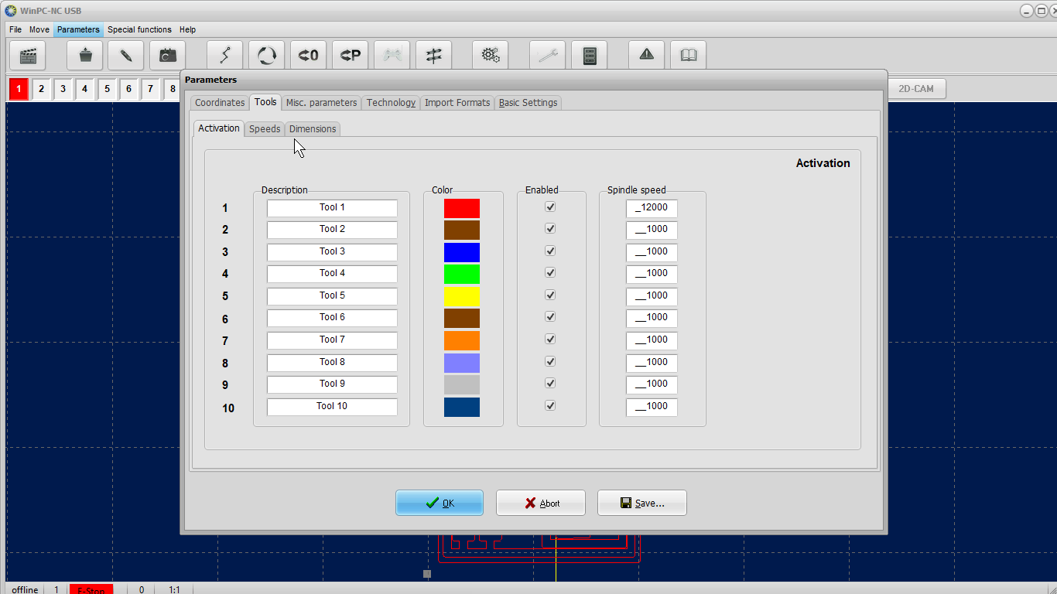Pick the yellow color swatch for Tool 5
The height and width of the screenshot is (594, 1057).
[462, 296]
